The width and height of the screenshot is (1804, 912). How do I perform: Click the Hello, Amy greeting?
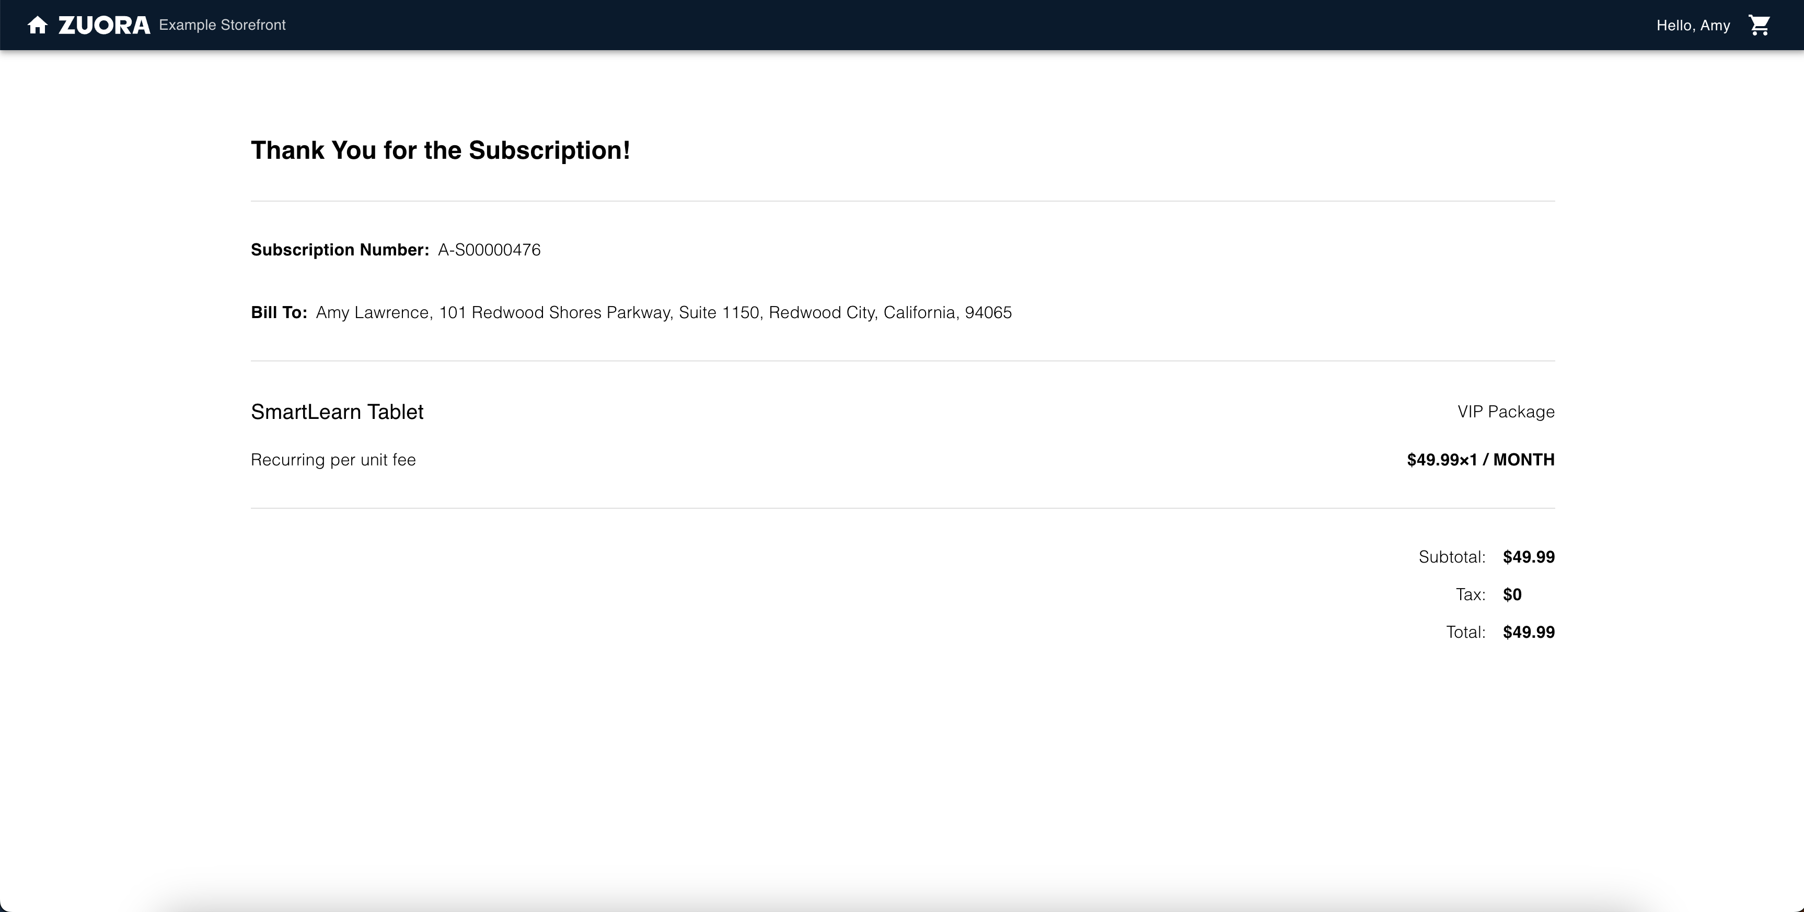pos(1693,26)
